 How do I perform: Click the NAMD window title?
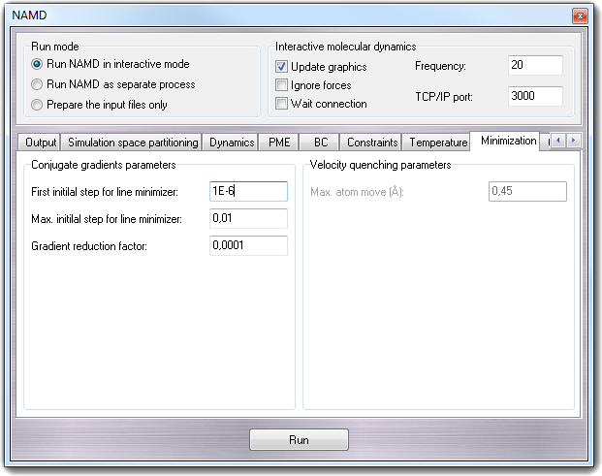[29, 16]
